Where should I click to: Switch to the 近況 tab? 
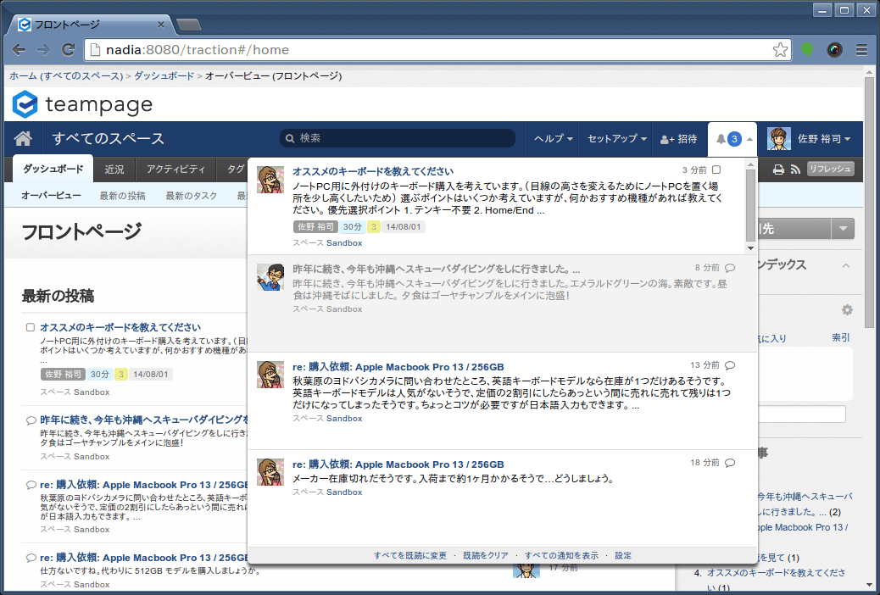114,169
